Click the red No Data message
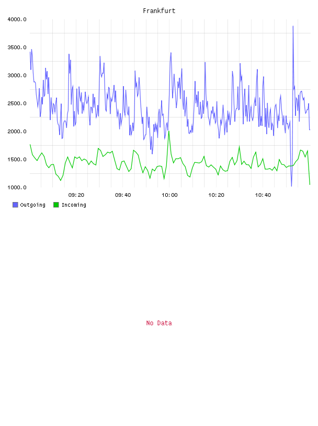This screenshot has width=318, height=426. (159, 323)
